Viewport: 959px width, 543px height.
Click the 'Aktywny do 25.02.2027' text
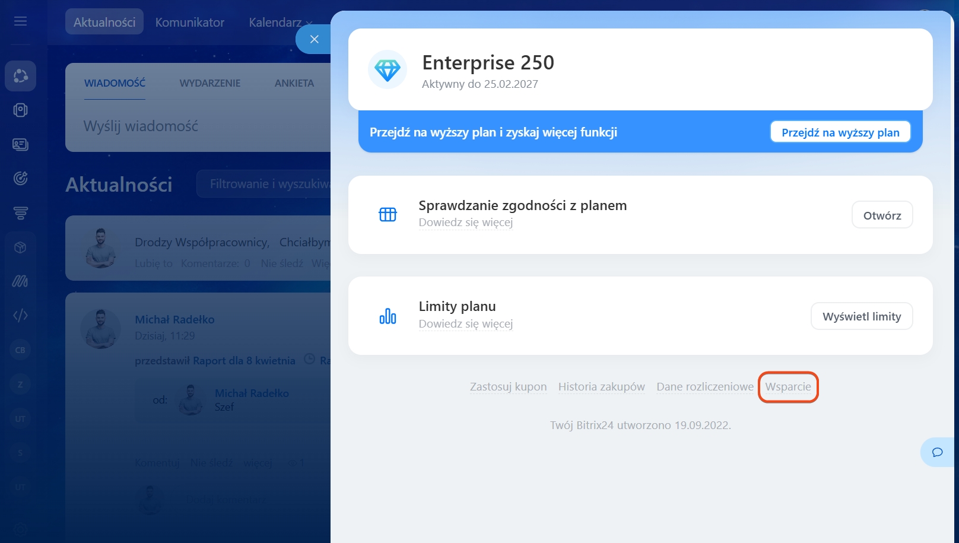point(480,84)
